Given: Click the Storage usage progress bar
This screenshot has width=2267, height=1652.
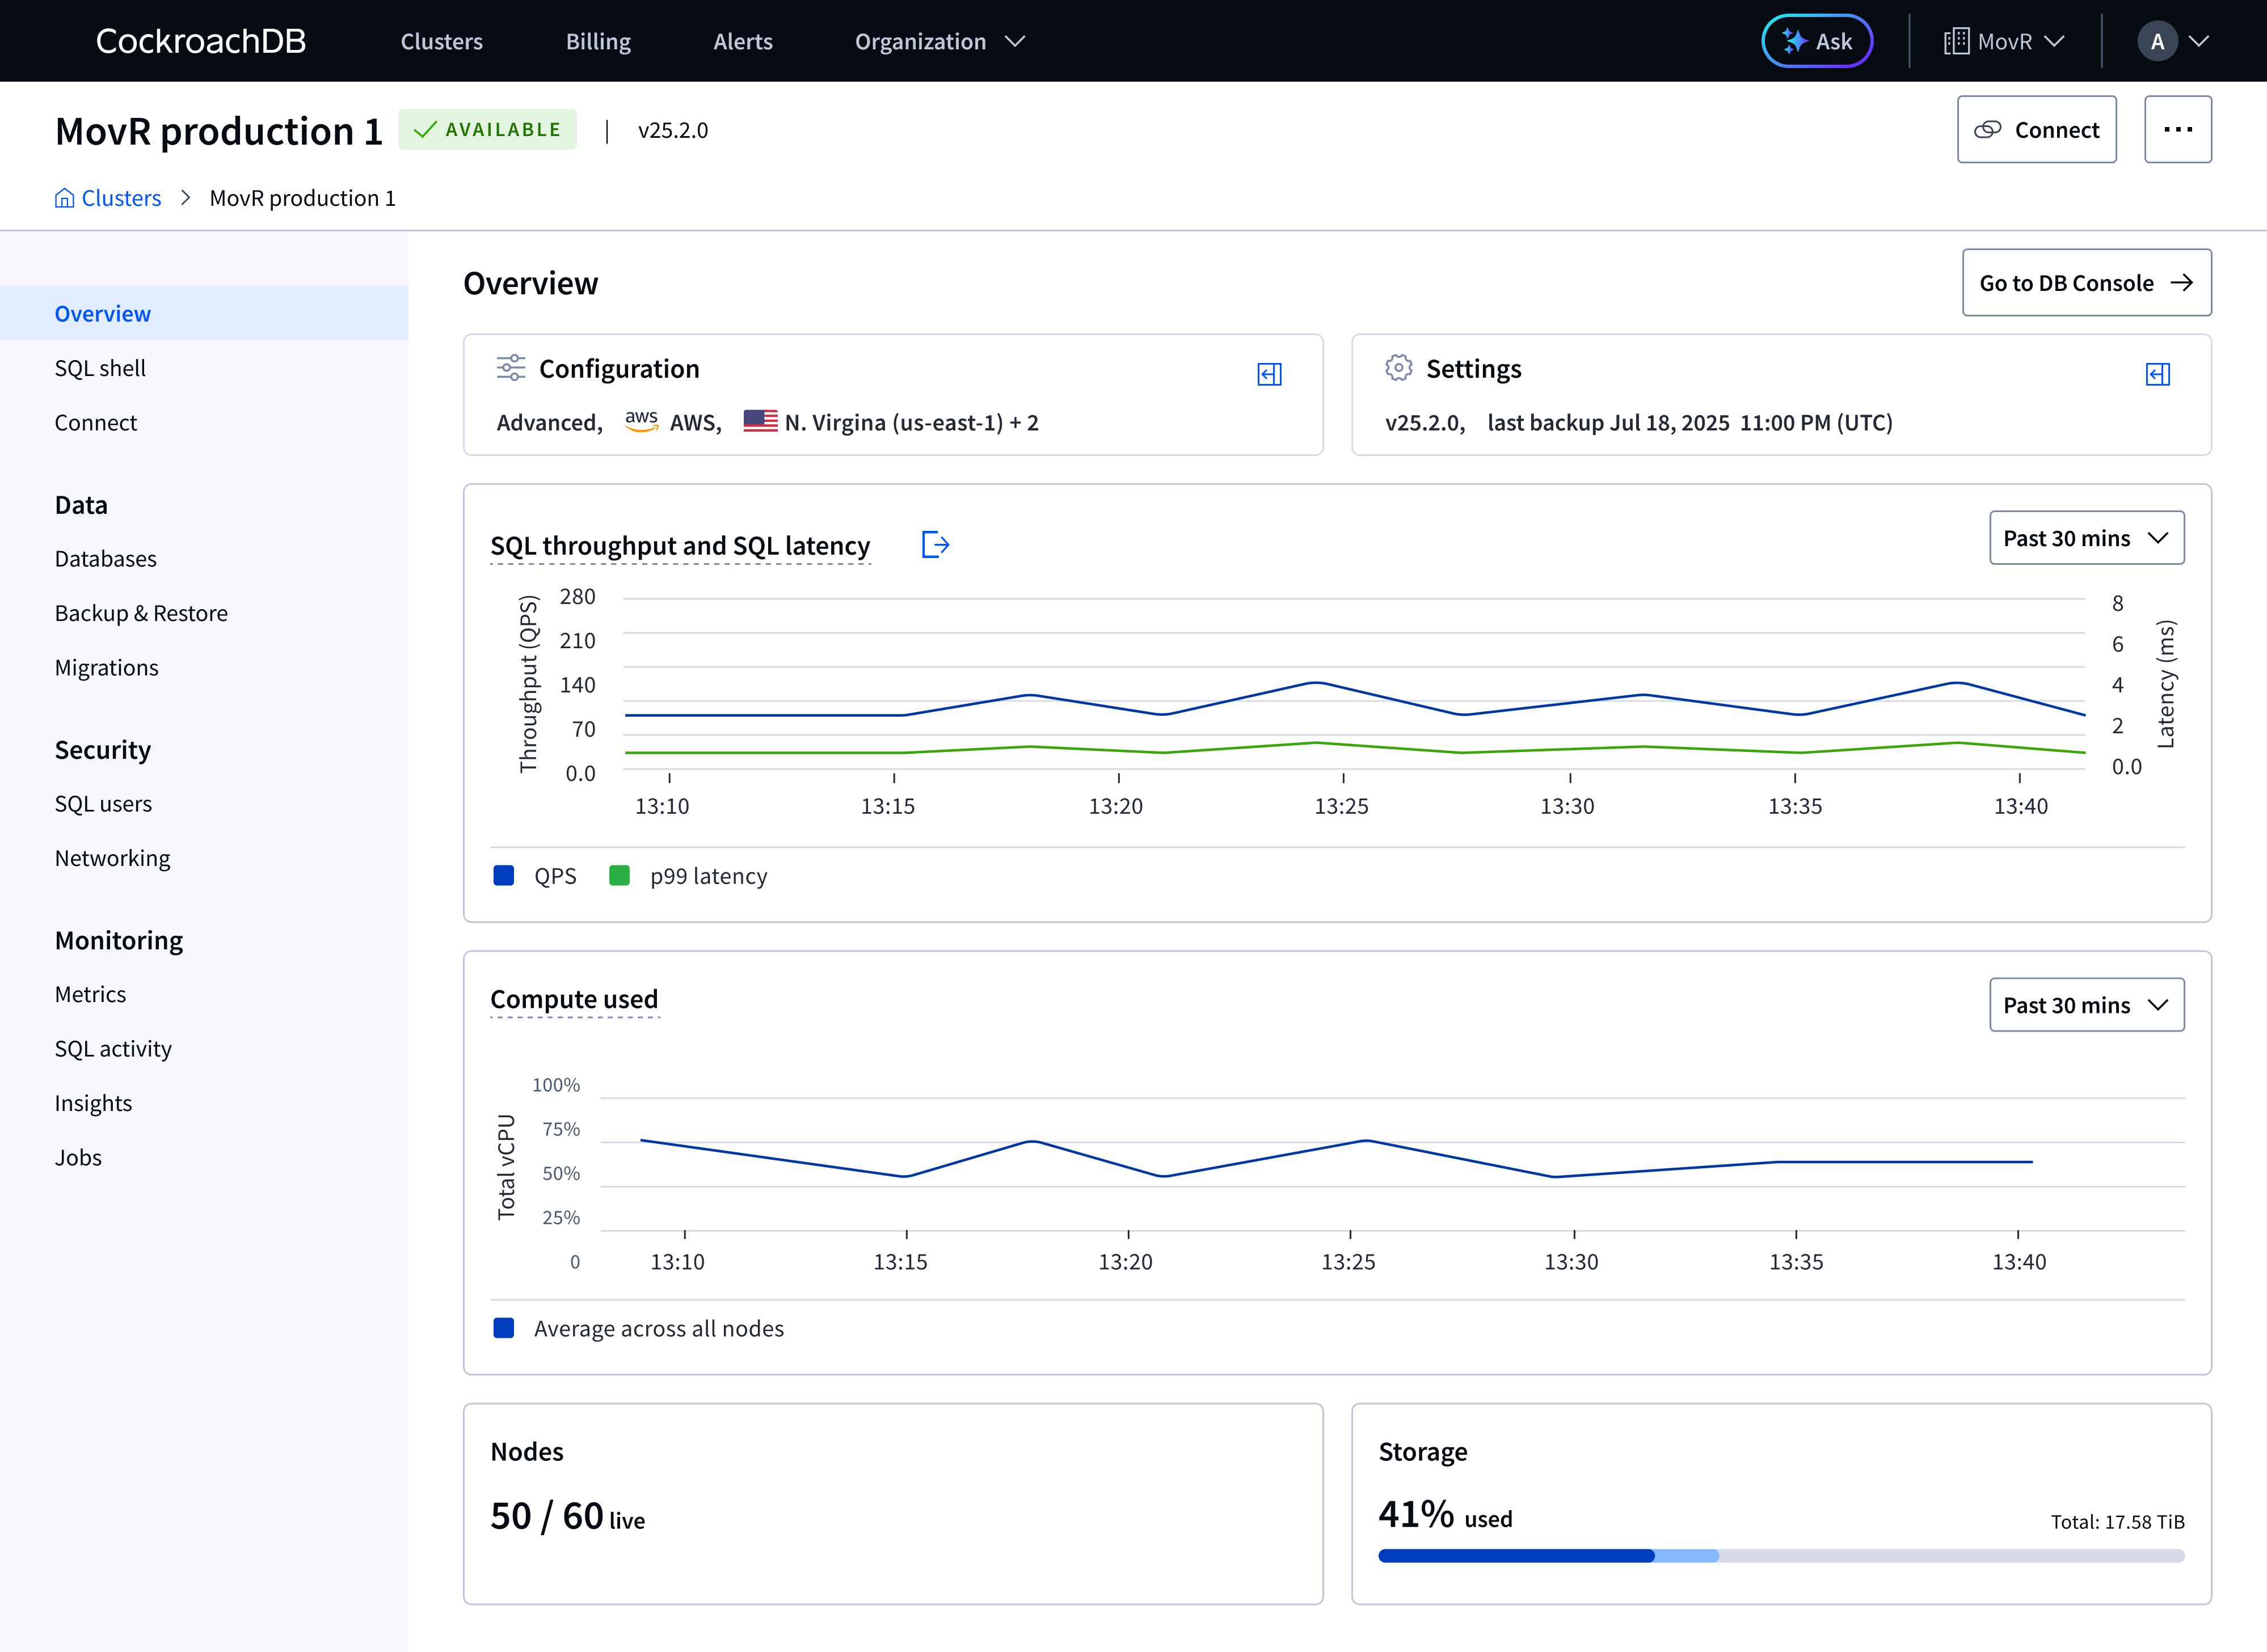Looking at the screenshot, I should click(x=1781, y=1555).
